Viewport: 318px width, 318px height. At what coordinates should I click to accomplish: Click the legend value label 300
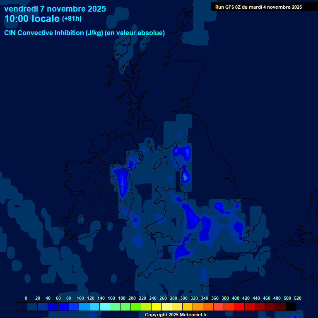183,298
